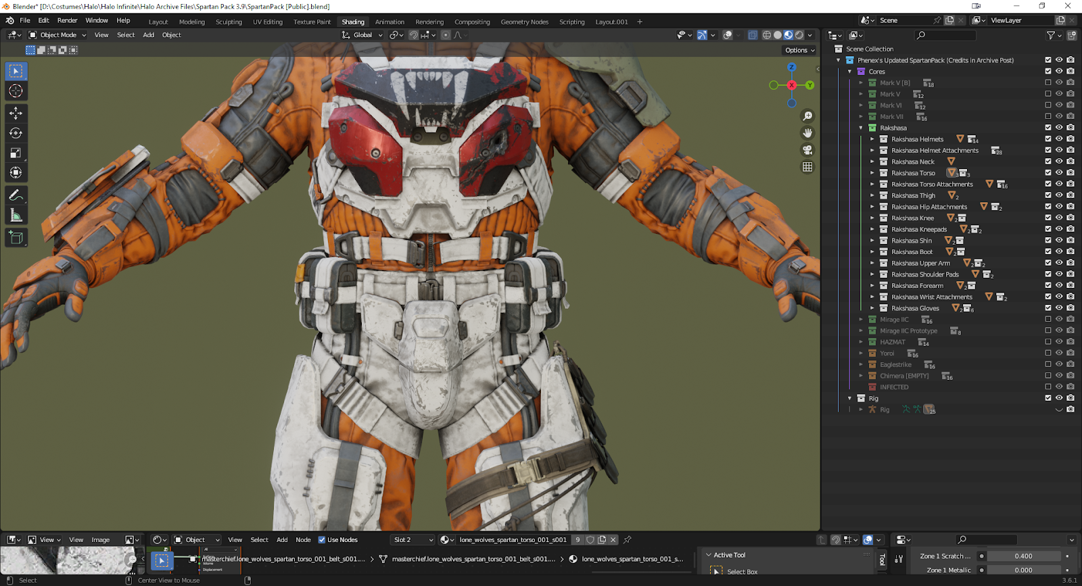Activate the Select Box tool in the left toolbar
This screenshot has height=586, width=1082.
click(x=16, y=71)
